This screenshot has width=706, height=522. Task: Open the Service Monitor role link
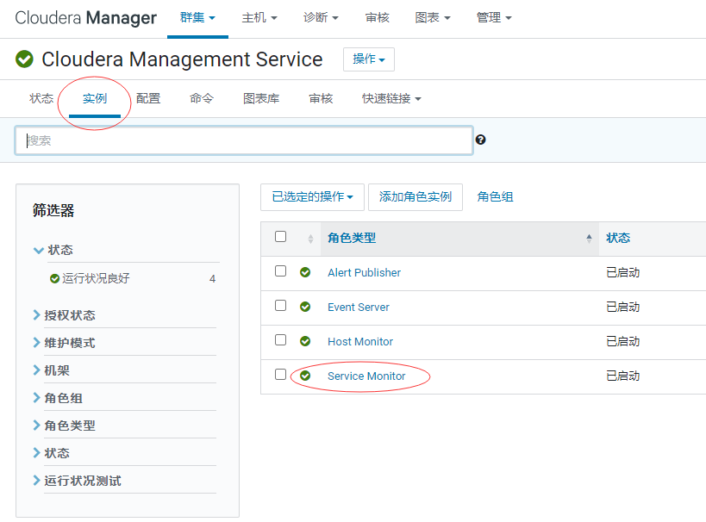[366, 376]
